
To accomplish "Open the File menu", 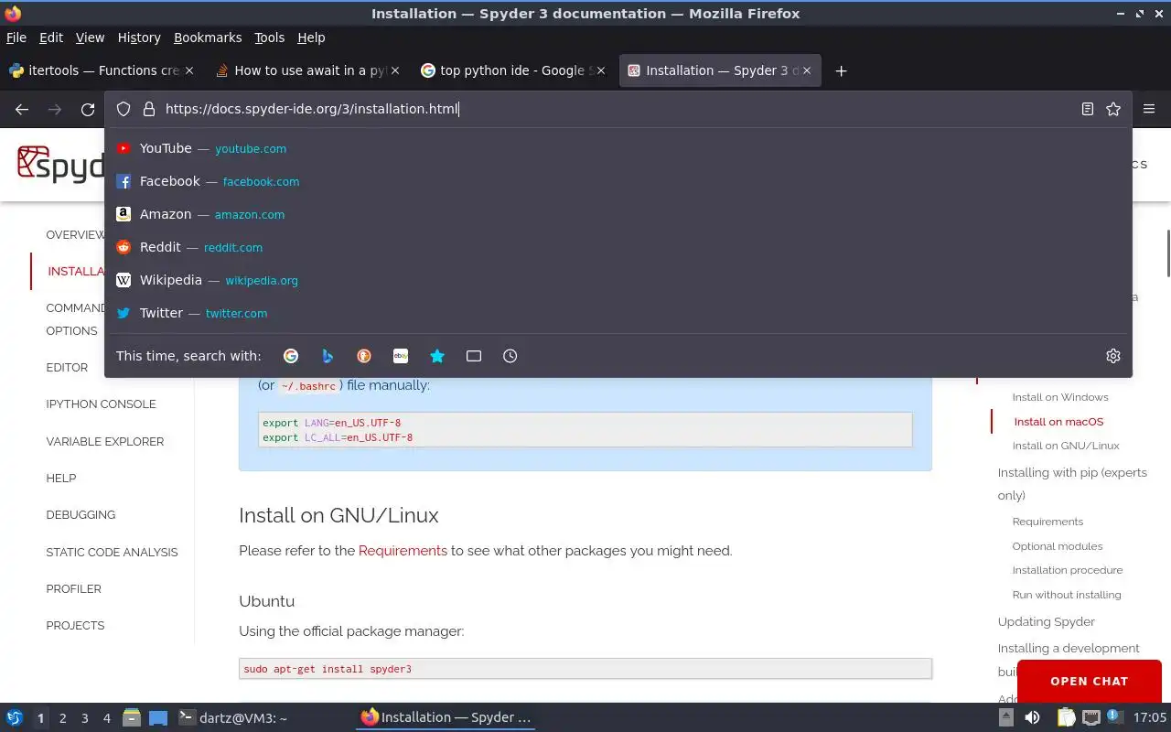I will pos(16,38).
